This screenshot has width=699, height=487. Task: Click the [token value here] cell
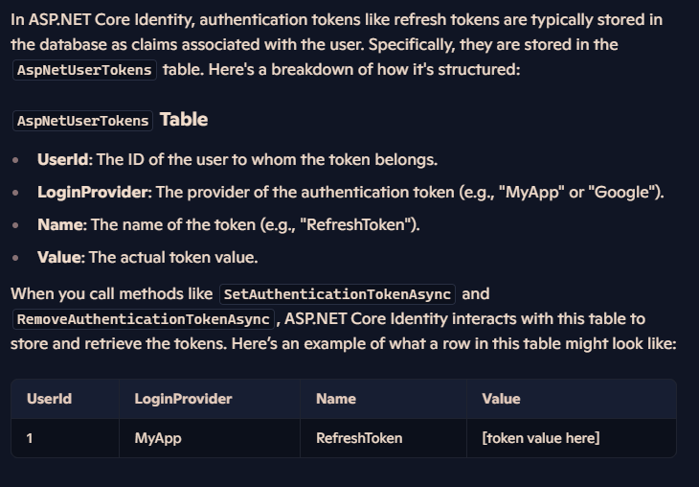point(572,438)
